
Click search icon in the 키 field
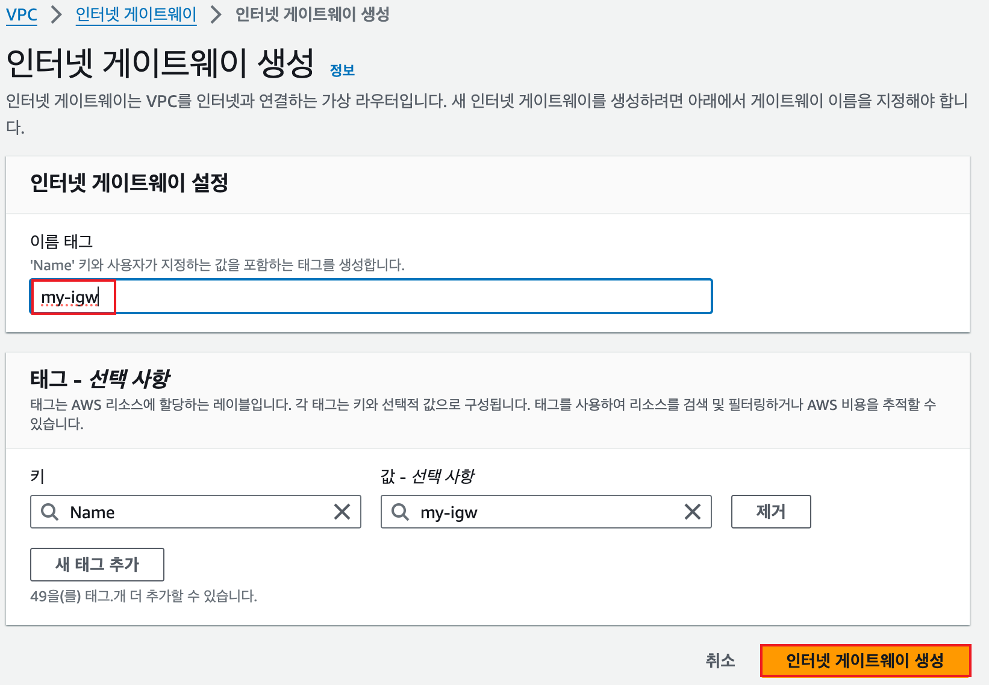49,512
